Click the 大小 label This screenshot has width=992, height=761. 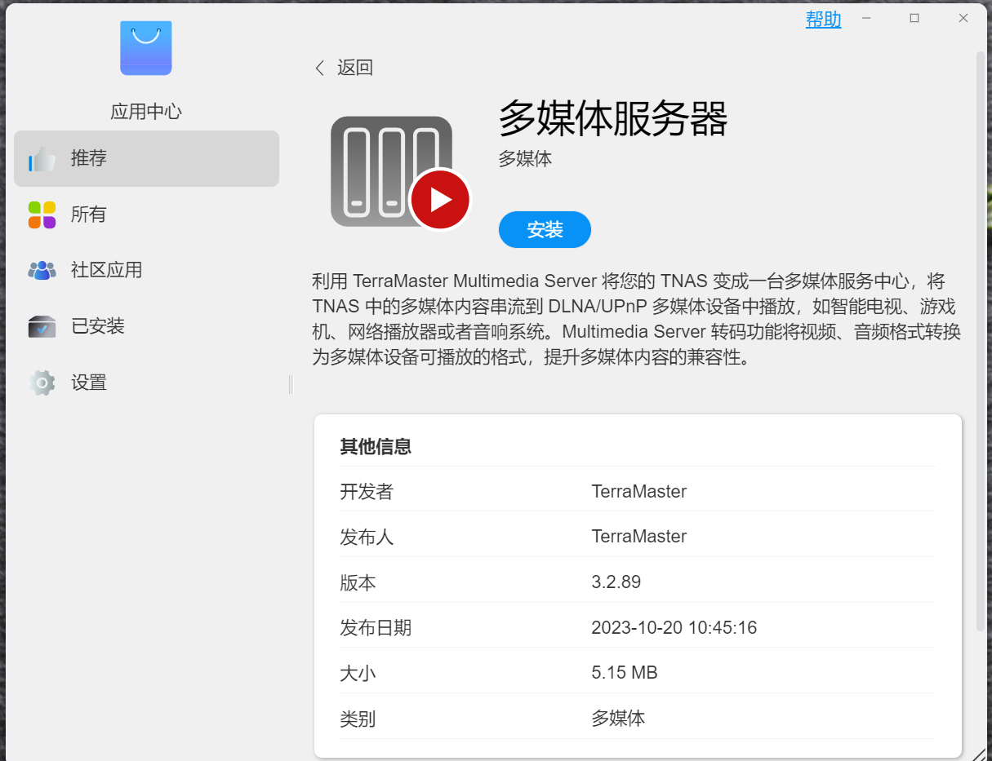tap(358, 673)
